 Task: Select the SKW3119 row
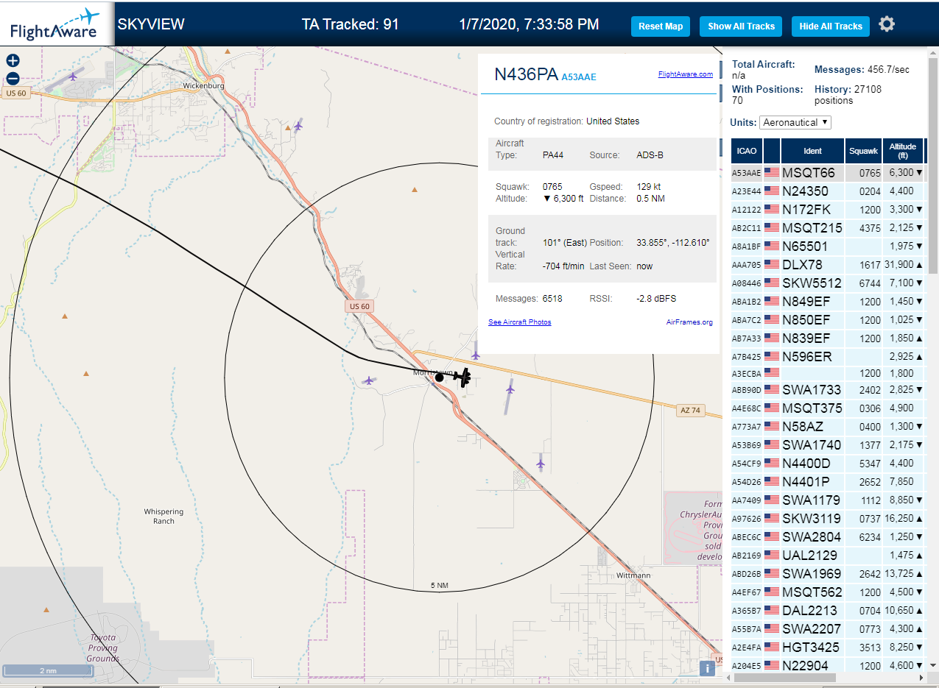click(x=828, y=519)
